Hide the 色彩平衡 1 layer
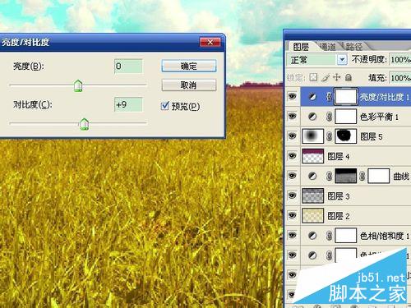The height and width of the screenshot is (308, 411). [293, 116]
